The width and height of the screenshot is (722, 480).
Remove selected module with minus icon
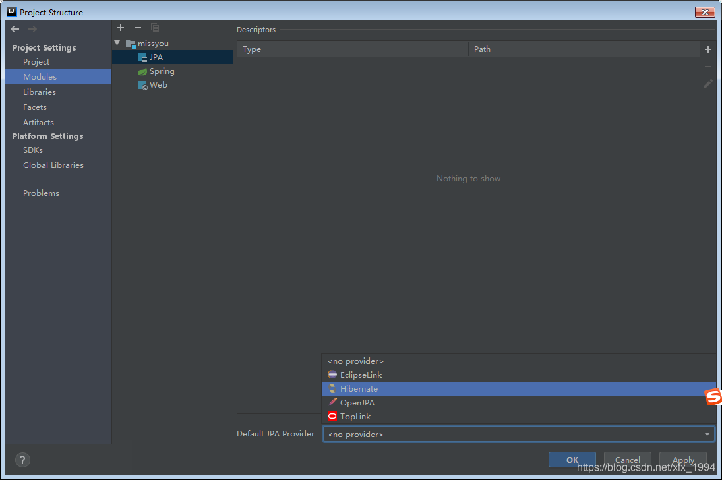point(138,28)
